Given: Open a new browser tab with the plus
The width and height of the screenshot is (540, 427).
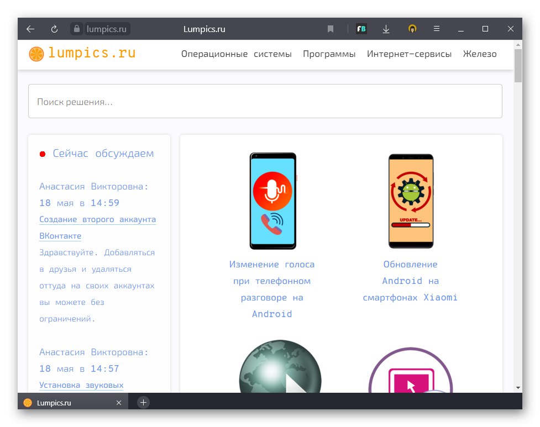Looking at the screenshot, I should 143,402.
